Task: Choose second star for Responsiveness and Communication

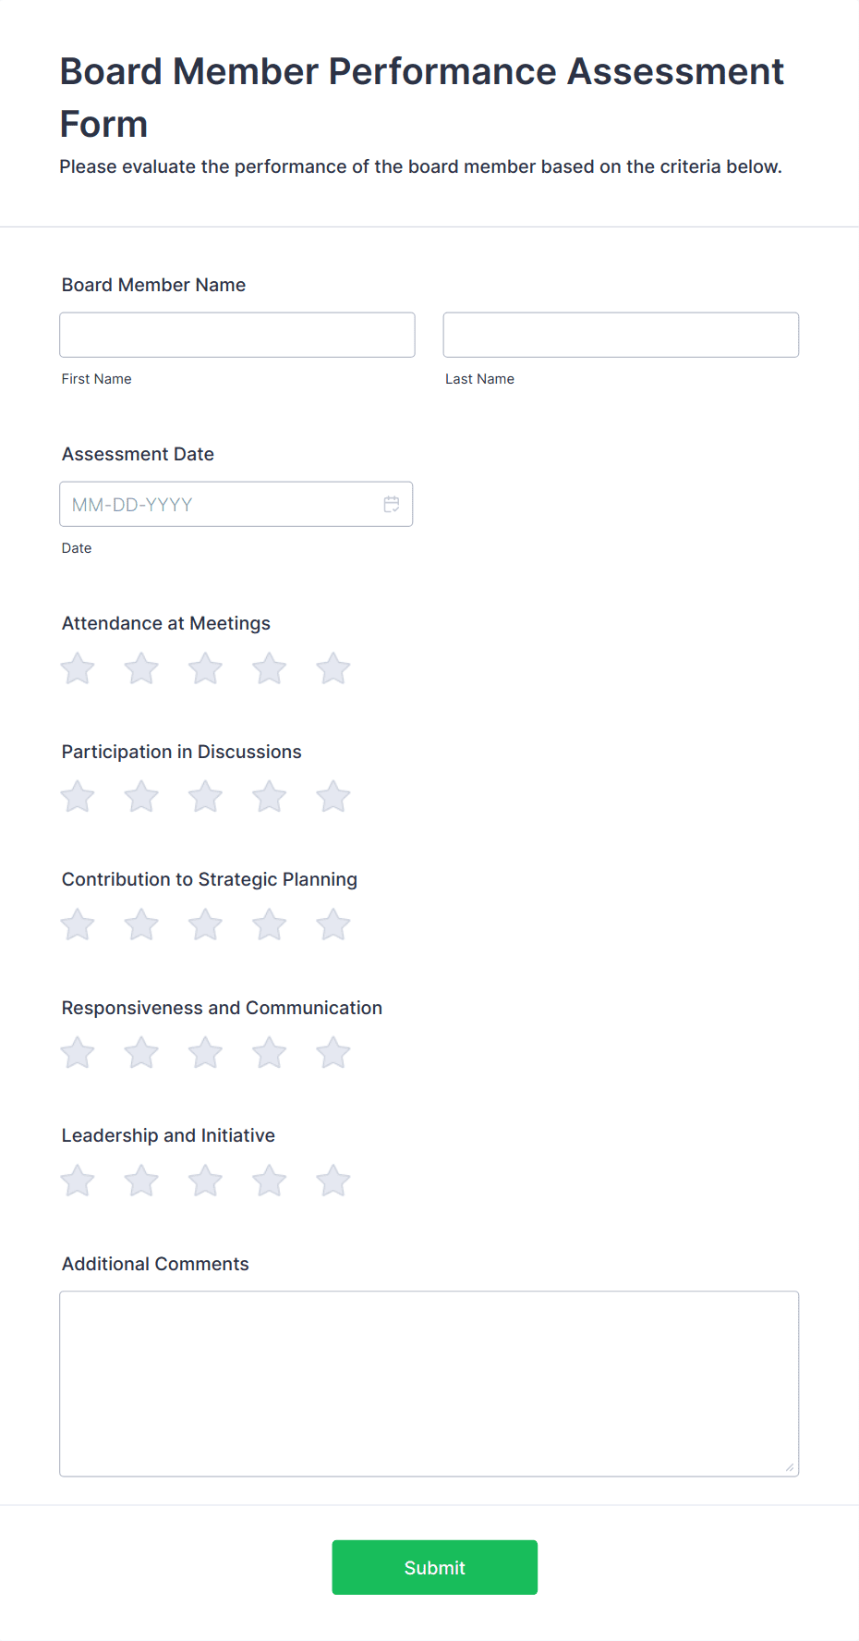Action: [x=141, y=1052]
